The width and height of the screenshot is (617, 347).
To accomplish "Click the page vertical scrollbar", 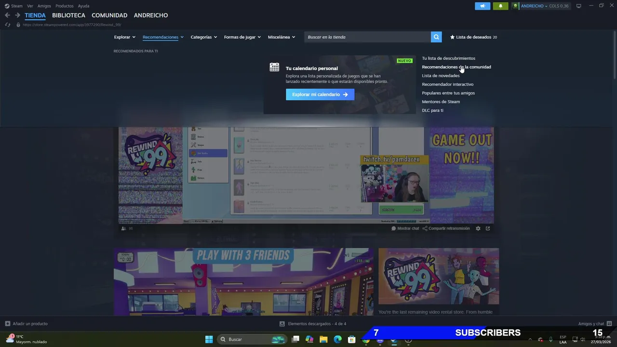I will 614,54.
